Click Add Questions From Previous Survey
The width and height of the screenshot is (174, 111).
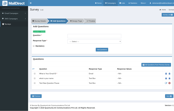[156, 65]
